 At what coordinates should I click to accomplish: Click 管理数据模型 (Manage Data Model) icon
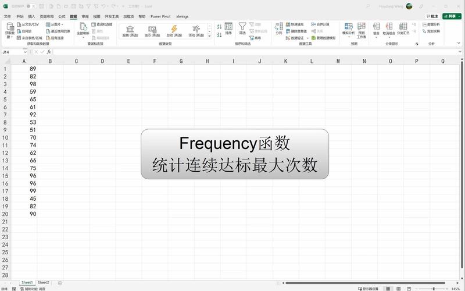[313, 38]
